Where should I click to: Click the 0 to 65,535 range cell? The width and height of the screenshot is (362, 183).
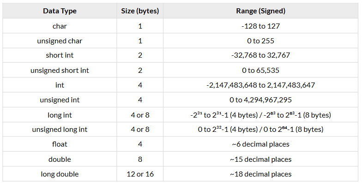pyautogui.click(x=260, y=70)
